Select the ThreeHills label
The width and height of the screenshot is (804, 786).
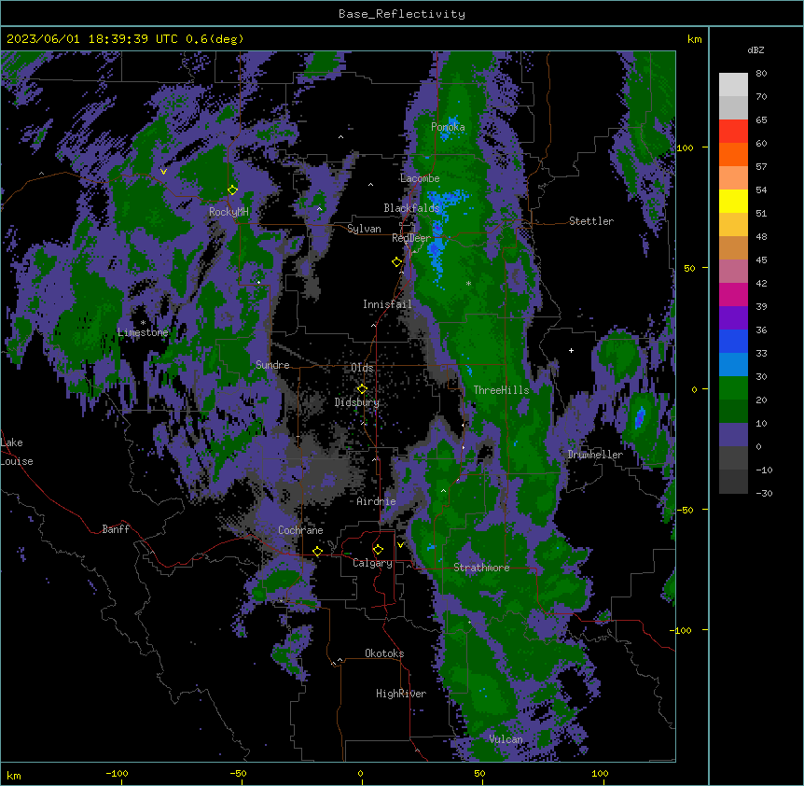[501, 390]
